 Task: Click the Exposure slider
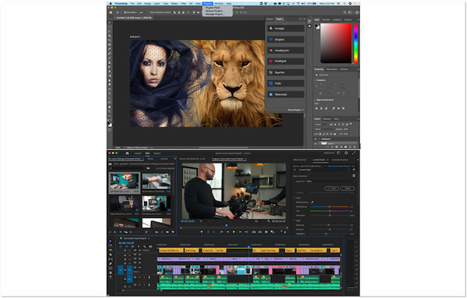(x=329, y=225)
